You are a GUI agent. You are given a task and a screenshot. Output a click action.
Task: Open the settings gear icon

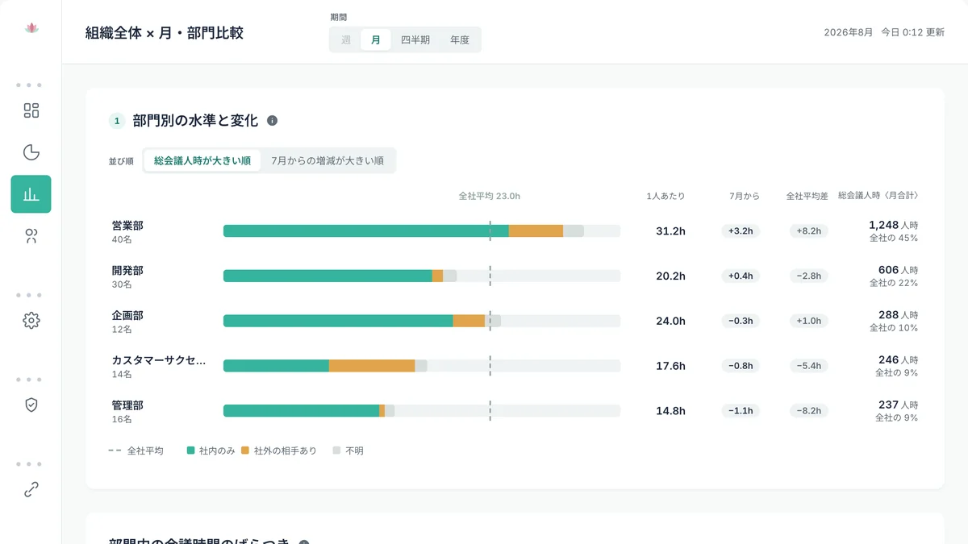[x=31, y=321]
